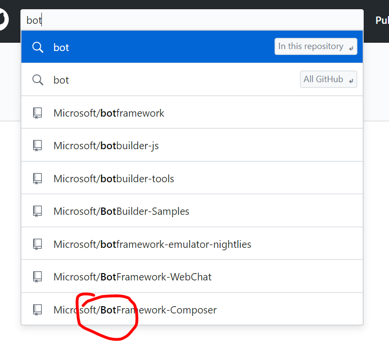Click repo icon beside BotFramework-WebChat
Image resolution: width=389 pixels, height=364 pixels.
point(37,277)
